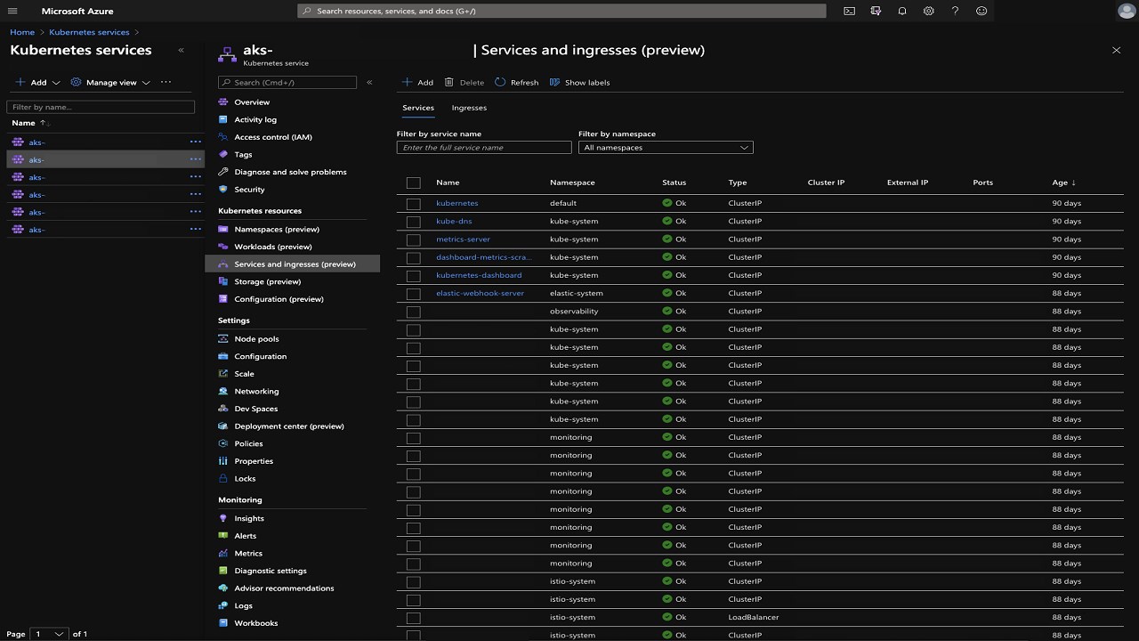Open the metrics-server service link
The height and width of the screenshot is (641, 1139).
[463, 239]
